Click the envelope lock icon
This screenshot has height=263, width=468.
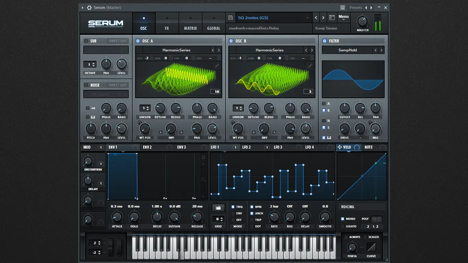[204, 157]
